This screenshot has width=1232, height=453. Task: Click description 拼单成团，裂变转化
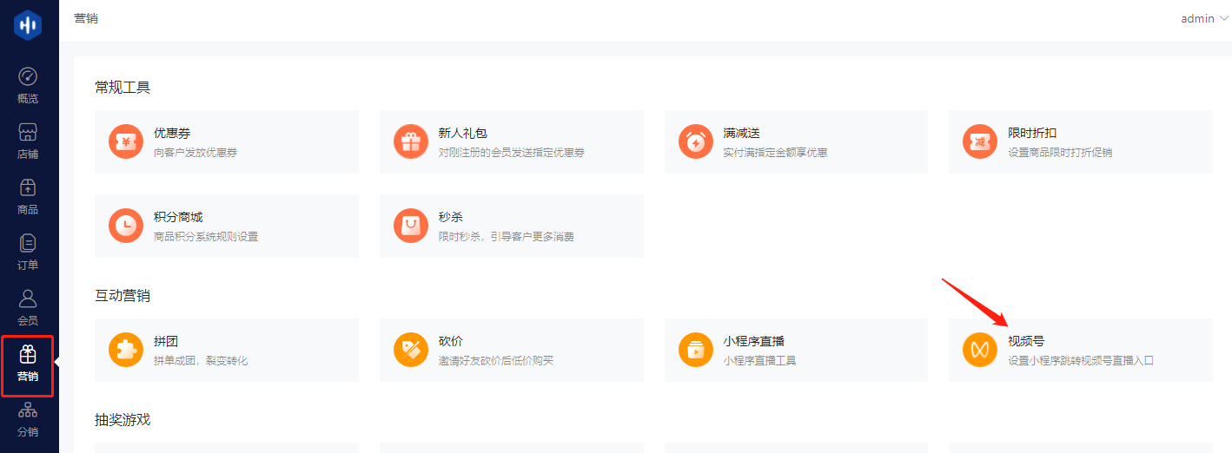pyautogui.click(x=201, y=361)
